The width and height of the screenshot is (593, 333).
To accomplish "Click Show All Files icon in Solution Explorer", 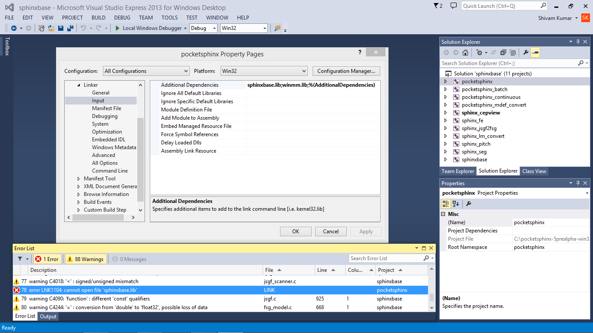I will pos(513,52).
